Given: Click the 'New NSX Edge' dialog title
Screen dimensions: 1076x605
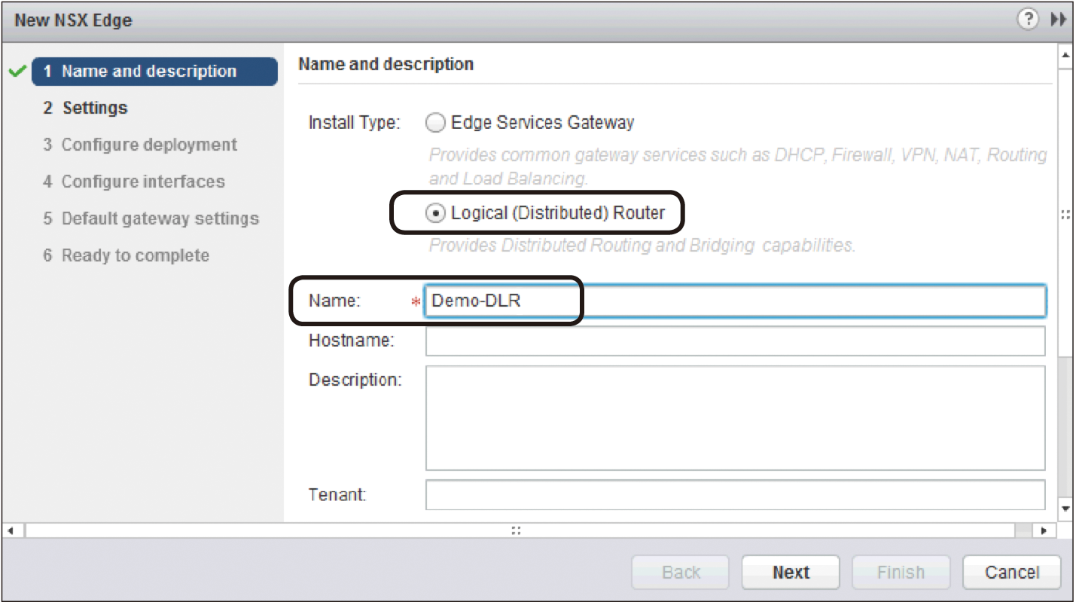Looking at the screenshot, I should pos(73,20).
